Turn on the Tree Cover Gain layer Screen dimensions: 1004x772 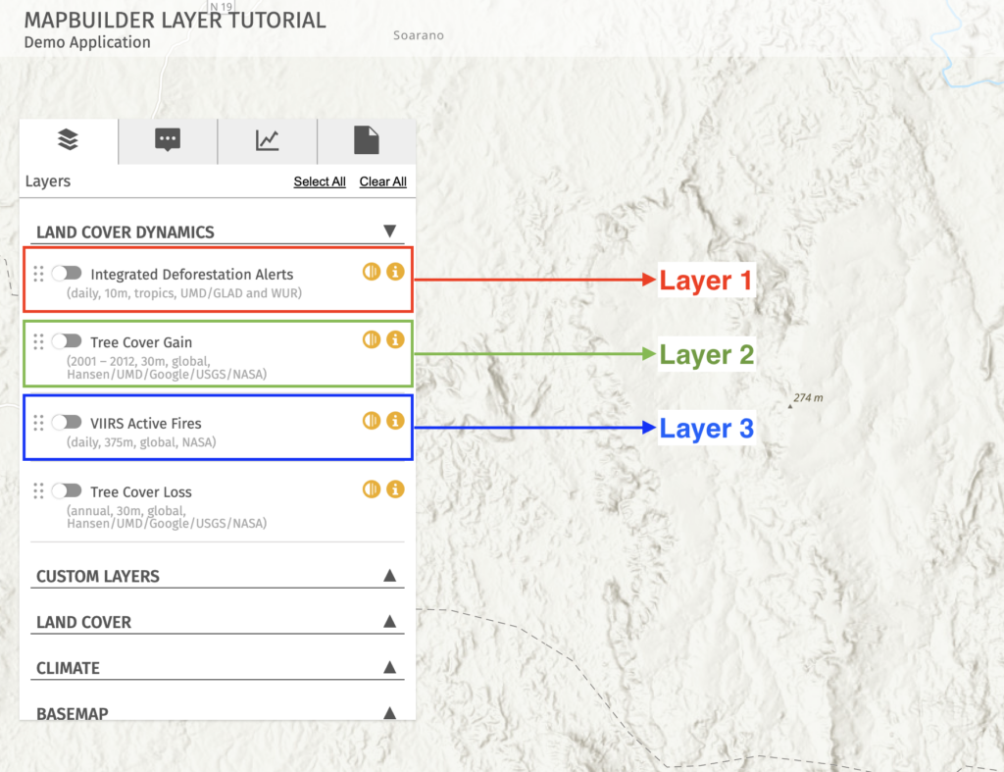click(x=66, y=341)
